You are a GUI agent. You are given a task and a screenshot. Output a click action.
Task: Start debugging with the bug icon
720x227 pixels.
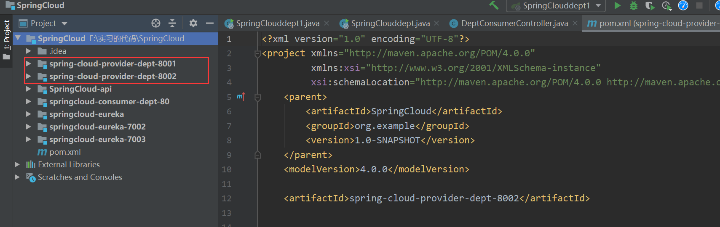(633, 5)
